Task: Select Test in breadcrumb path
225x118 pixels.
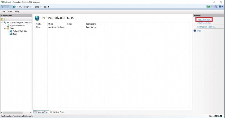Action: click(x=45, y=7)
